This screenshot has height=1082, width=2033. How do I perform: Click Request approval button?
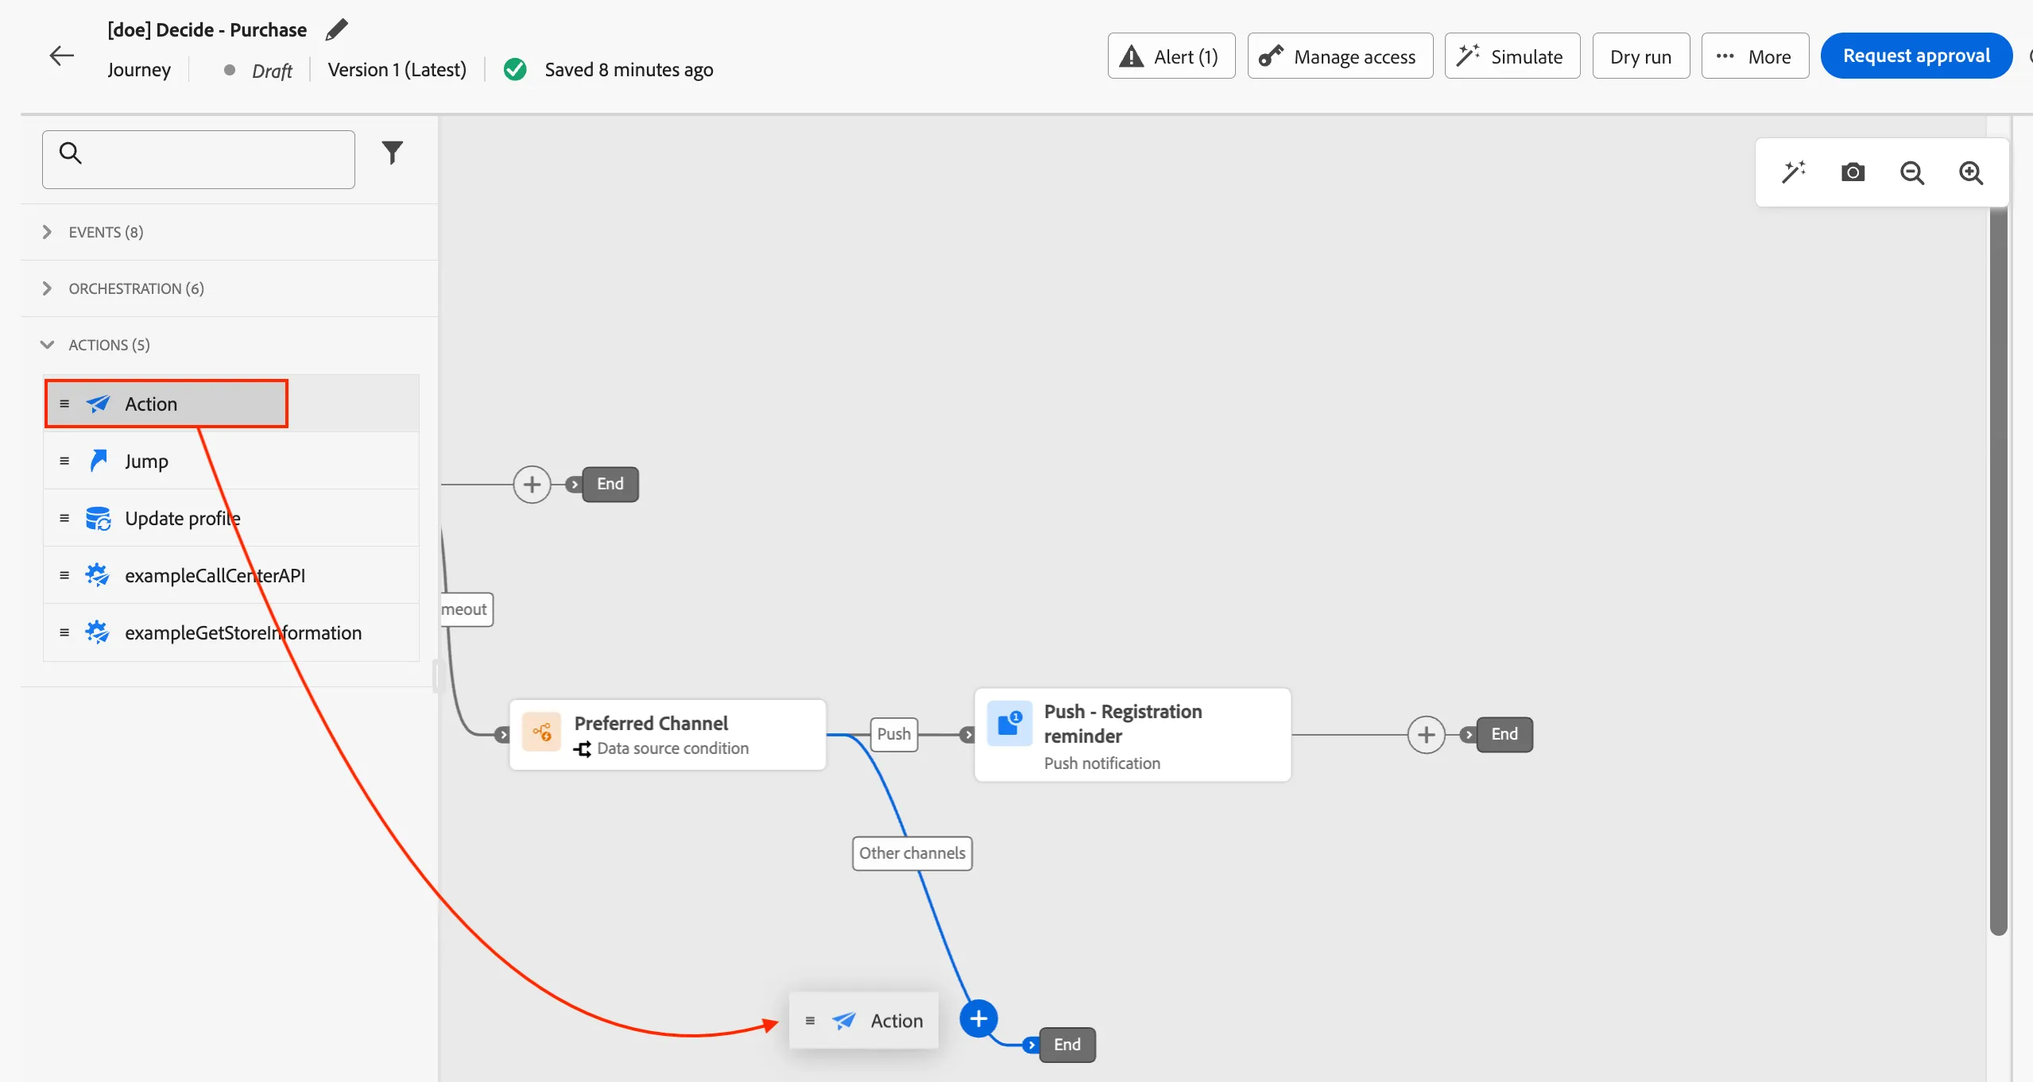1916,56
